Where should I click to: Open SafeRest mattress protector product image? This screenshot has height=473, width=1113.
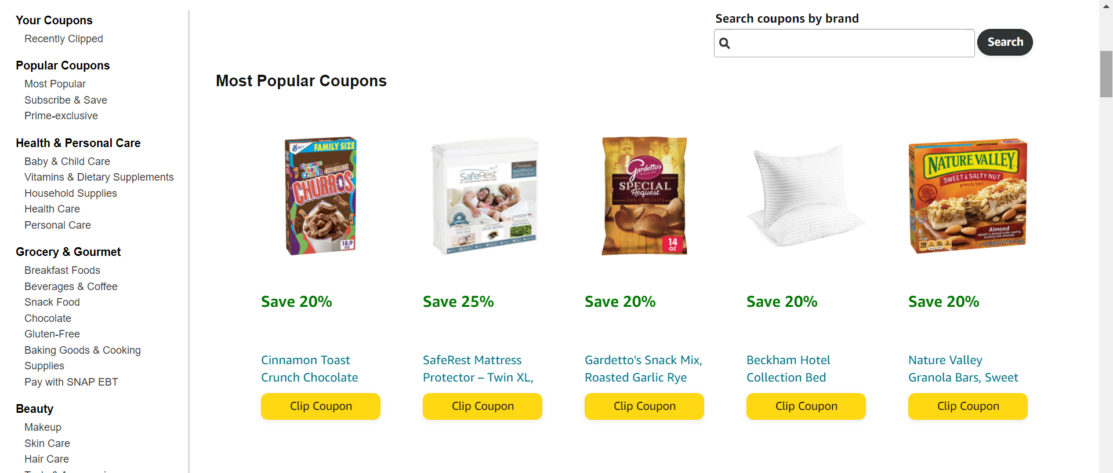pos(484,196)
